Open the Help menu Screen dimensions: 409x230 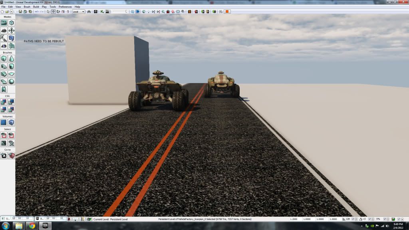click(77, 7)
